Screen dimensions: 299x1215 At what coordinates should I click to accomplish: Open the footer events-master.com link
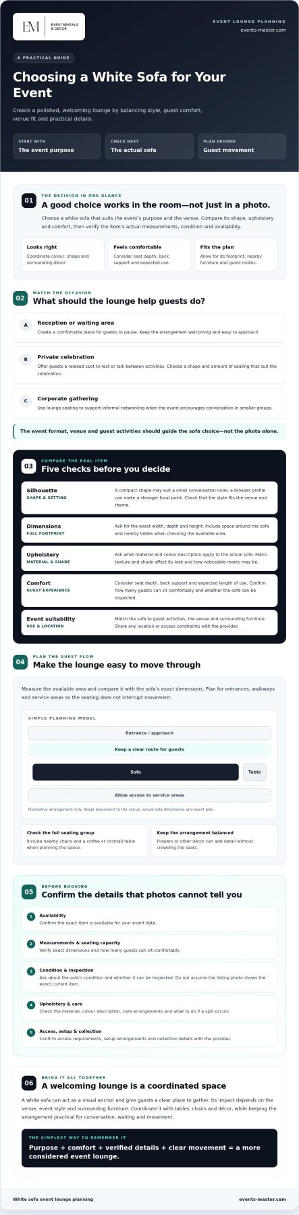263,1199
